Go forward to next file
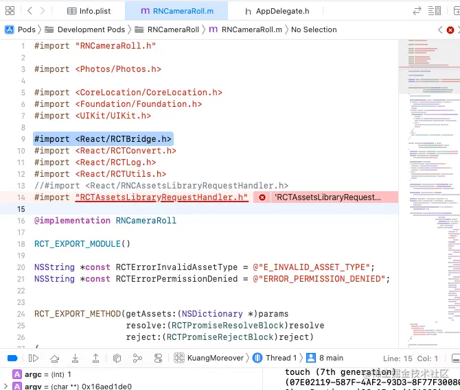Viewport: 460px width, 390px height. pos(43,11)
